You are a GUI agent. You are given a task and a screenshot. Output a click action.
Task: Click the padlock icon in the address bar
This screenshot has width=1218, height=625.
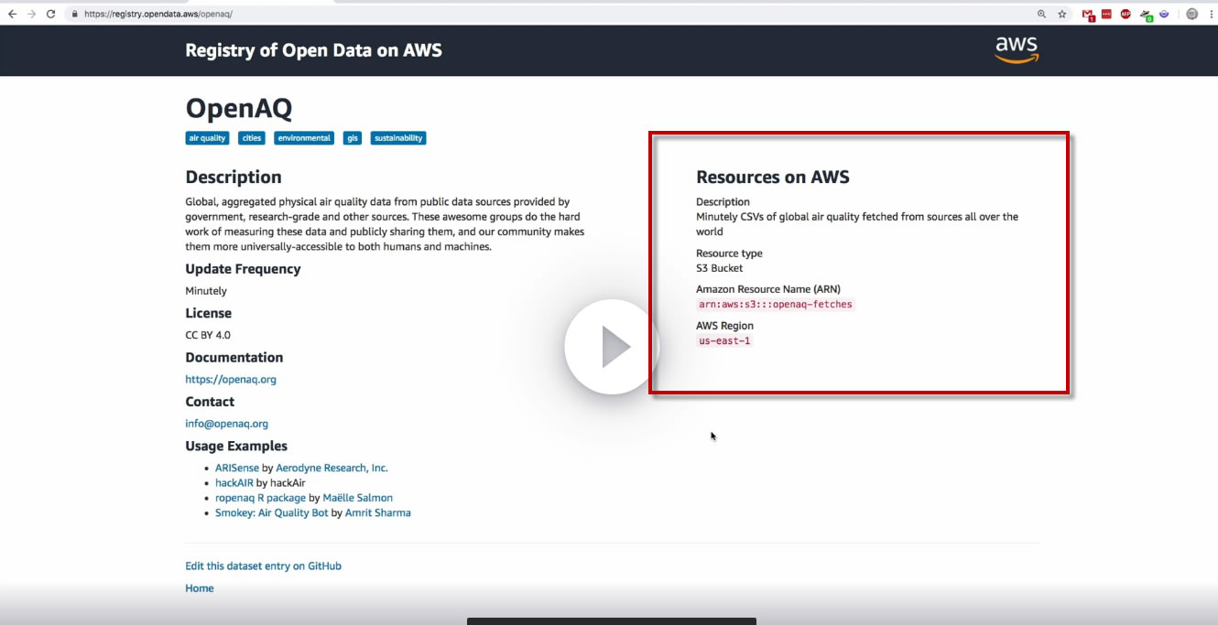point(75,14)
